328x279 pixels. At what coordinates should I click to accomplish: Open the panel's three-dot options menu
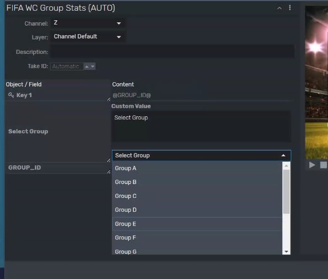click(290, 8)
